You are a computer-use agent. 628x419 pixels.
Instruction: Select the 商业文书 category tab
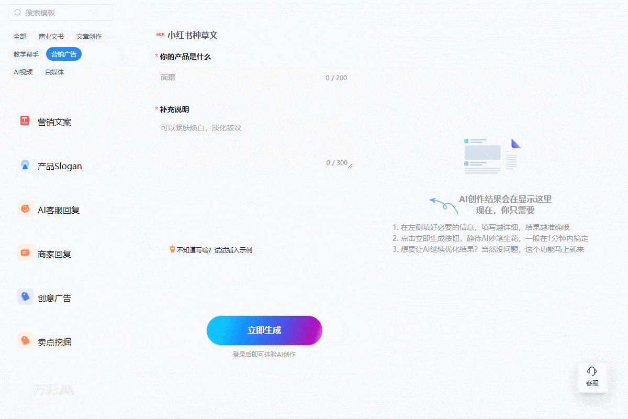51,37
